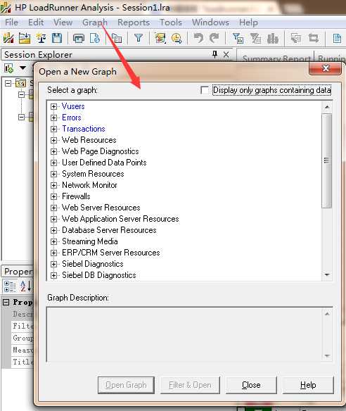The image size is (346, 411).
Task: Expand the Web Page Diagnostics plus box
Action: point(53,151)
